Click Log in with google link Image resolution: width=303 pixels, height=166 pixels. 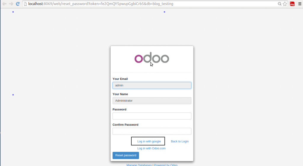(149, 141)
